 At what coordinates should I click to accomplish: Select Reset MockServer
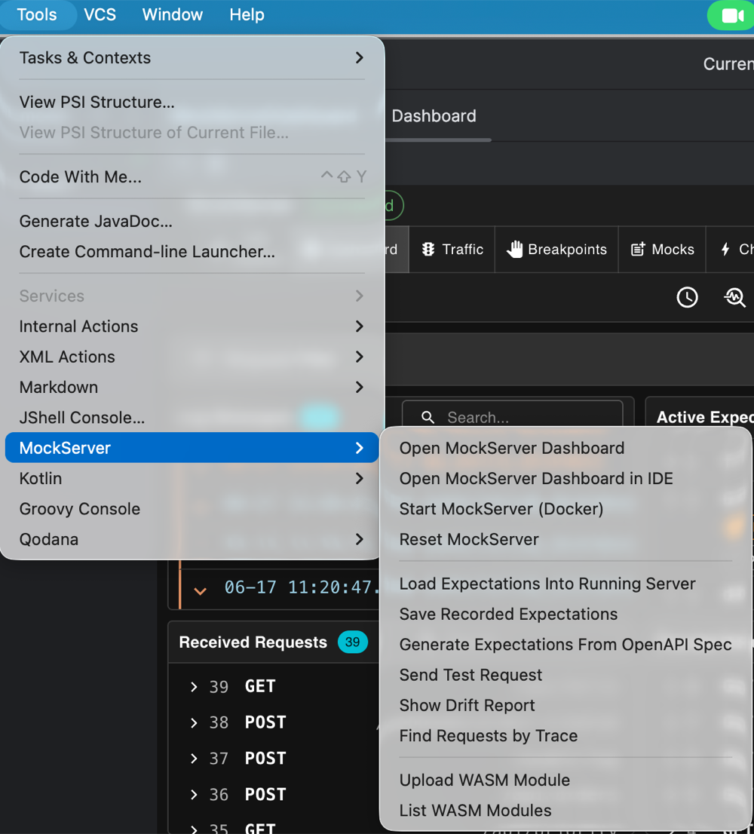(x=565, y=539)
